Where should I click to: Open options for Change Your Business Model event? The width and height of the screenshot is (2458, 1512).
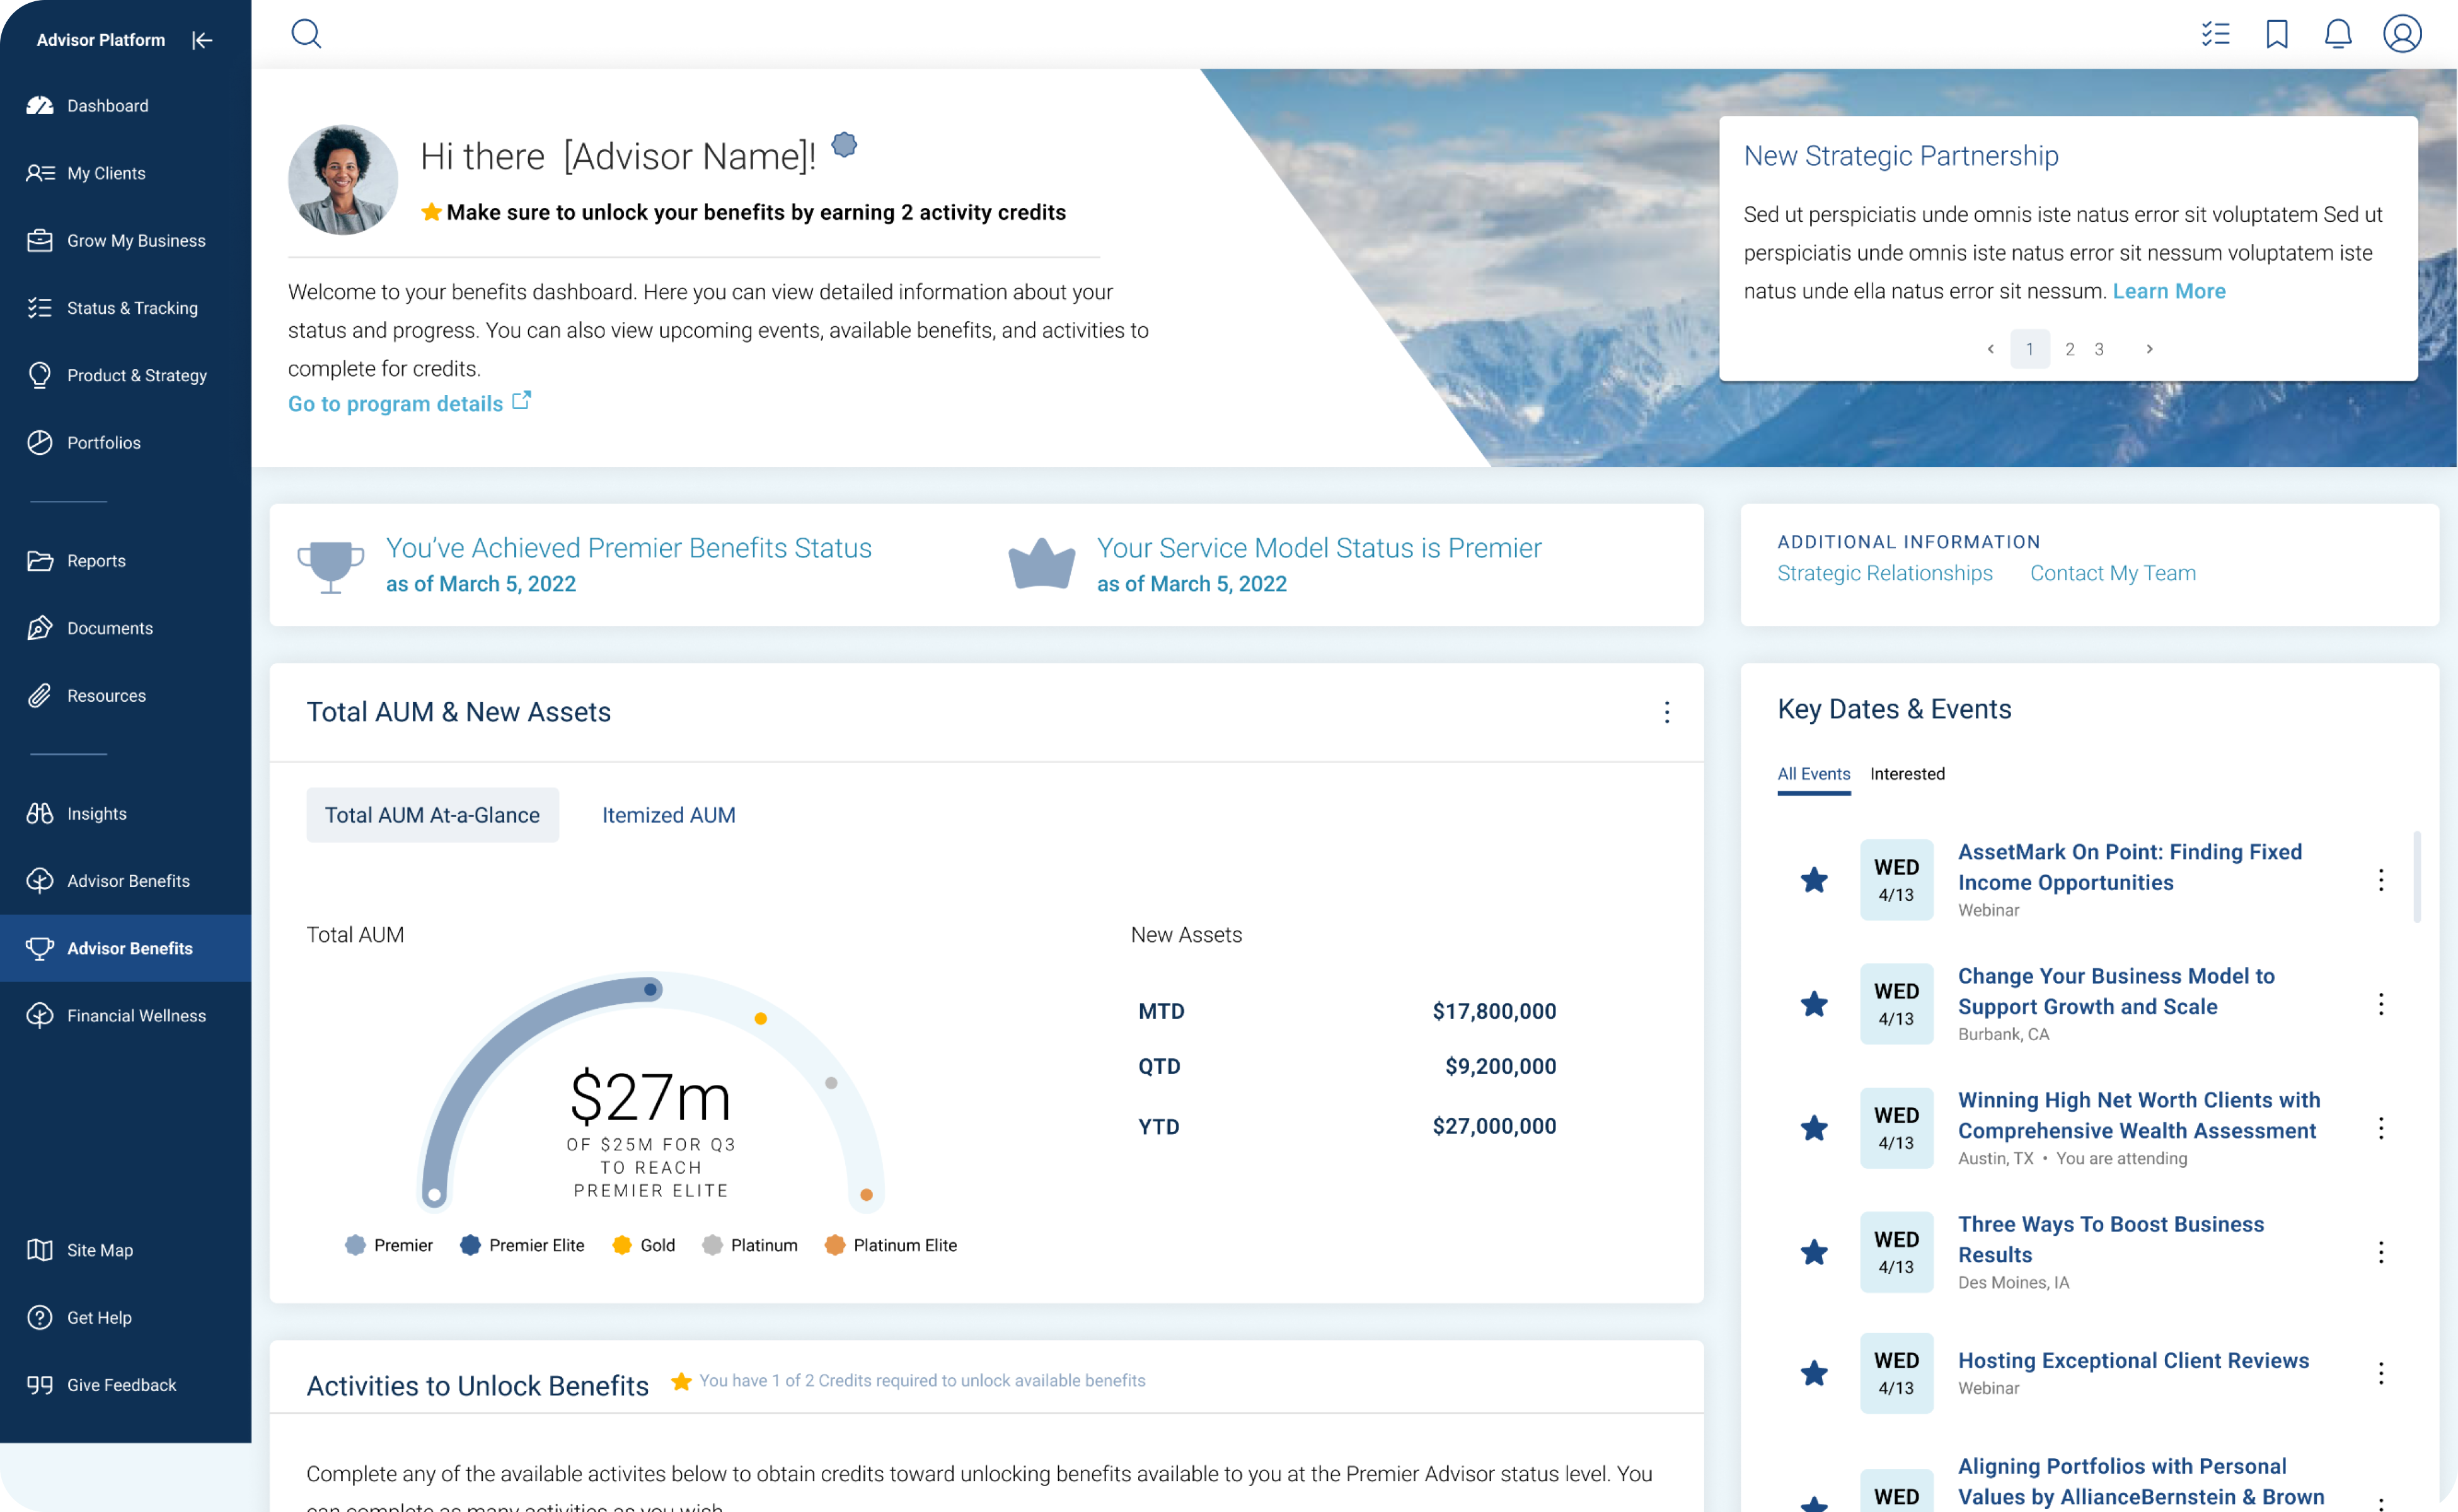coord(2381,1004)
